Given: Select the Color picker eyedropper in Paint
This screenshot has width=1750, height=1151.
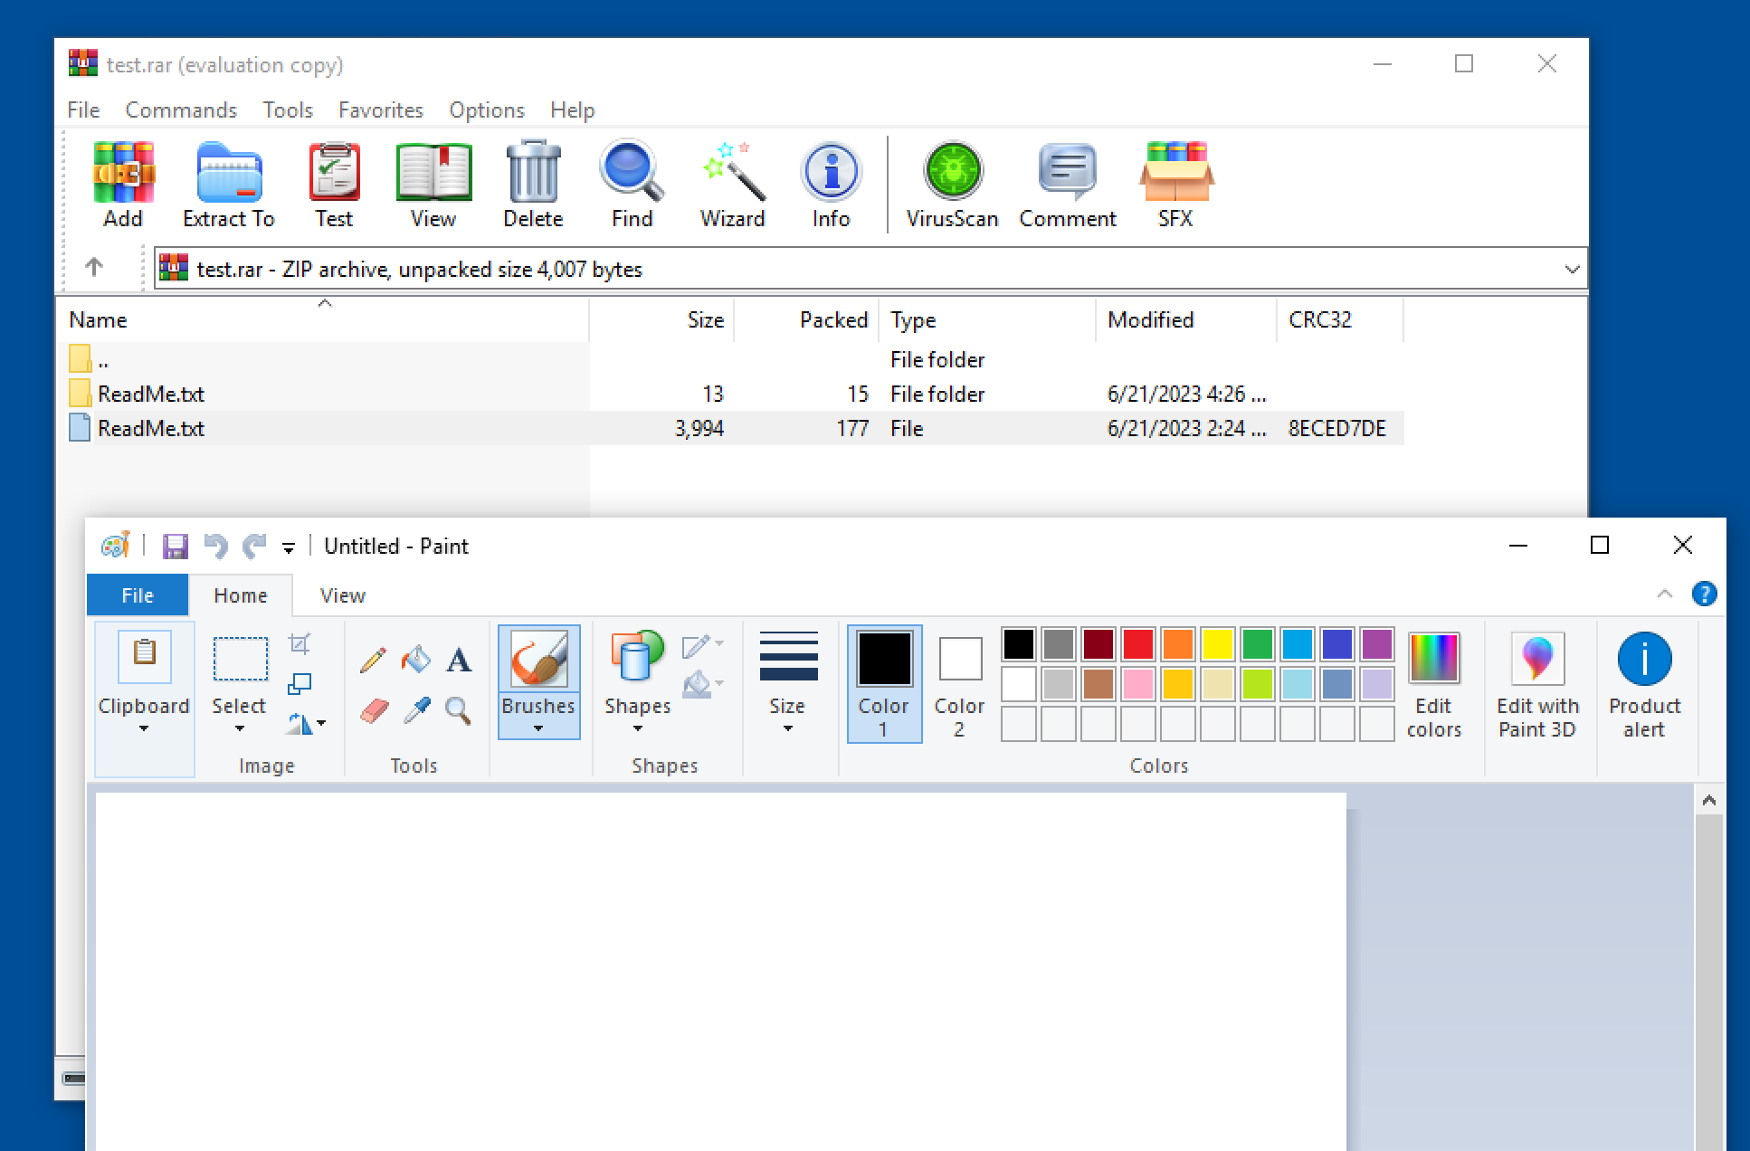Looking at the screenshot, I should pos(416,710).
